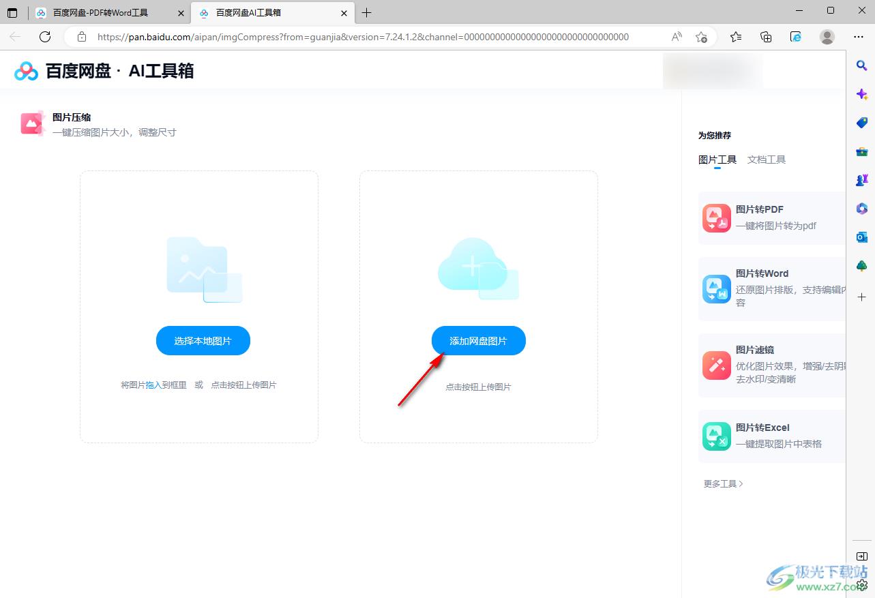Open the sidebar Shopping tag icon

tap(861, 123)
